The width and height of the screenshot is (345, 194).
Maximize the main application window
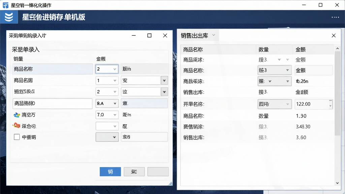click(320, 5)
